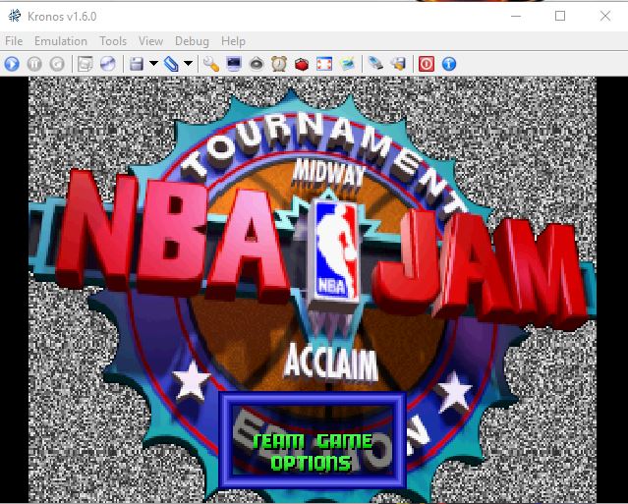Open the Debug menu
The height and width of the screenshot is (504, 628).
192,41
